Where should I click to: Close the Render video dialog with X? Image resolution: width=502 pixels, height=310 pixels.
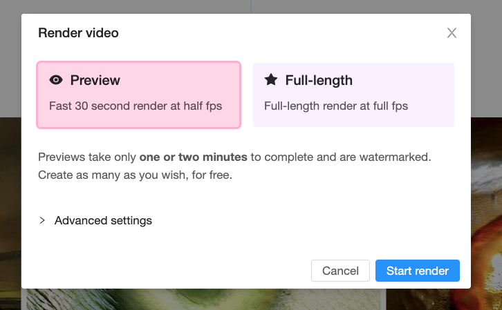(x=452, y=32)
